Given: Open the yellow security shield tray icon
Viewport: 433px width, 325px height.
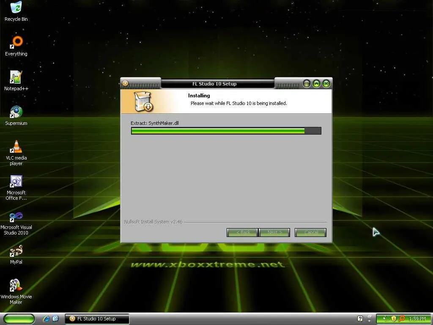Looking at the screenshot, I should 394,319.
